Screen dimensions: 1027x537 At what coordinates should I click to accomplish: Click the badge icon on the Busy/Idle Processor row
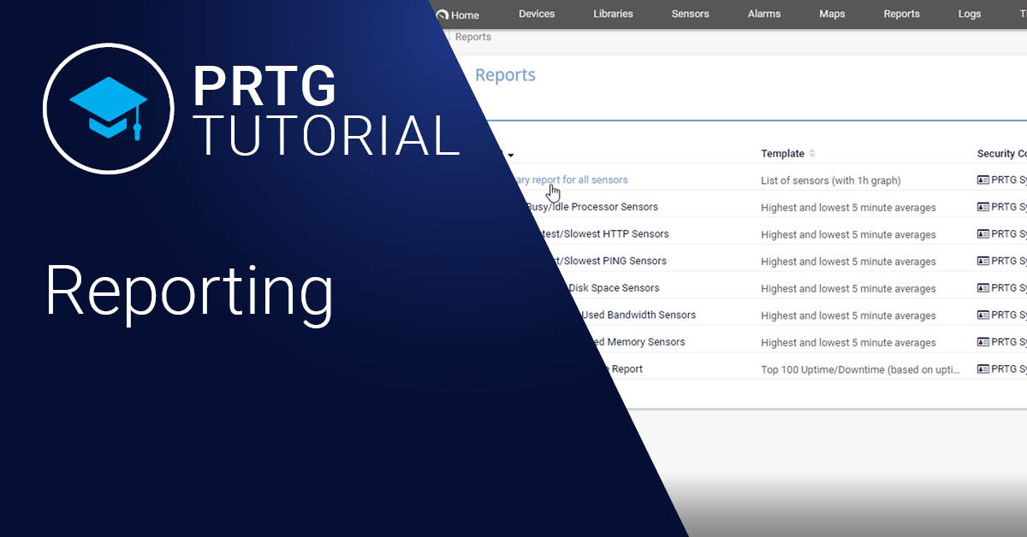(x=982, y=206)
